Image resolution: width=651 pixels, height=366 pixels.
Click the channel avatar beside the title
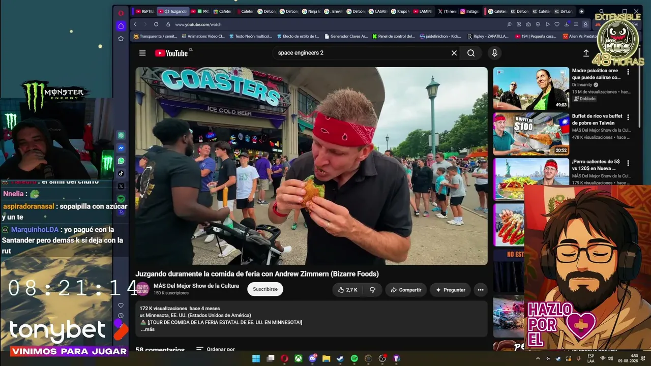[142, 289]
